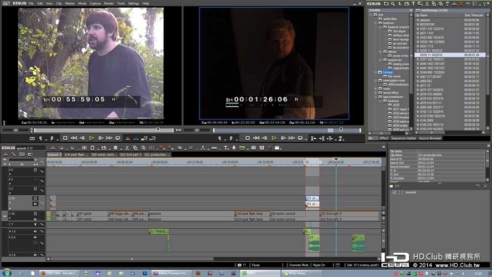Click the red X delete icon in bin toolbar
Viewport: 492px width, 277px height.
pyautogui.click(x=460, y=4)
